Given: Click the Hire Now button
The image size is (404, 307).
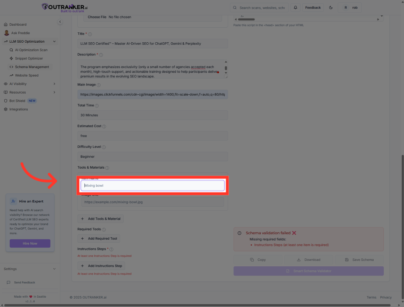Looking at the screenshot, I should coord(30,244).
